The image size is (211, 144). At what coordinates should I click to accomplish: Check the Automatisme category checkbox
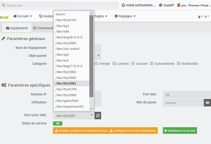tap(151, 63)
